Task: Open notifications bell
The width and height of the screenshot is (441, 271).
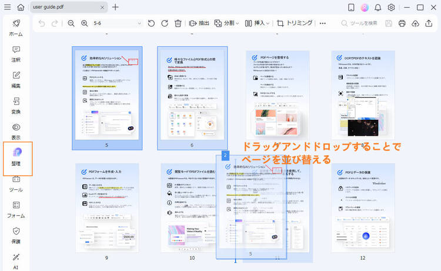Action: (377, 7)
